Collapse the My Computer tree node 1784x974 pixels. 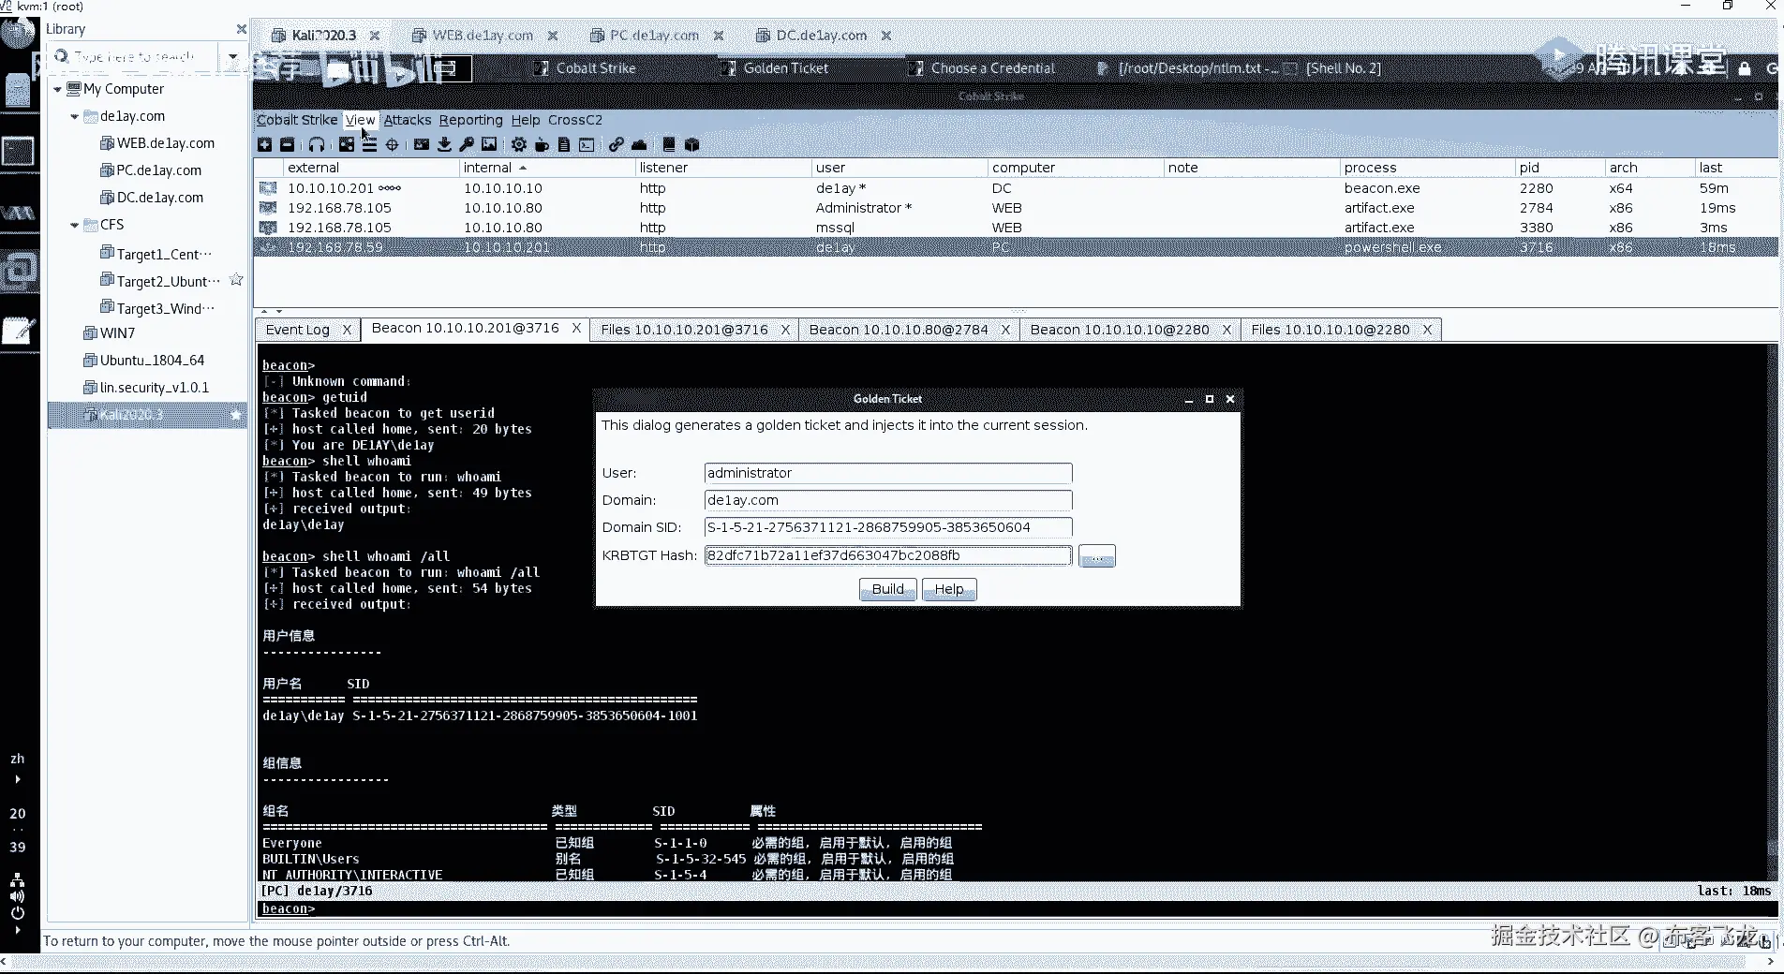click(x=57, y=89)
